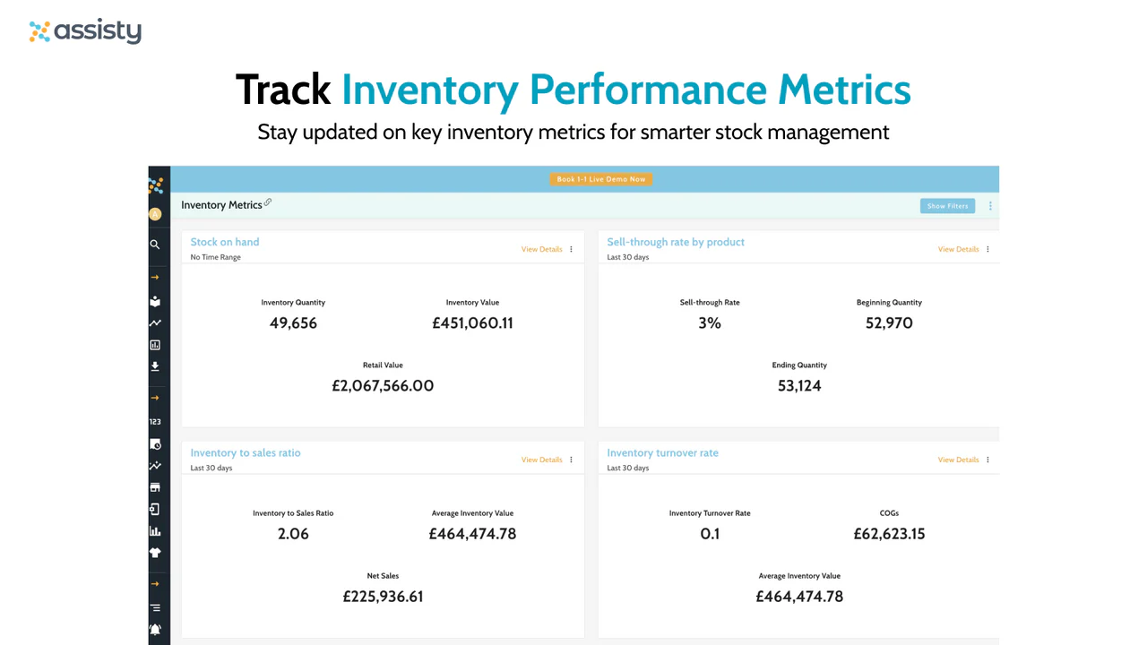
Task: Open the Inventory Metrics page options menu
Action: (989, 205)
